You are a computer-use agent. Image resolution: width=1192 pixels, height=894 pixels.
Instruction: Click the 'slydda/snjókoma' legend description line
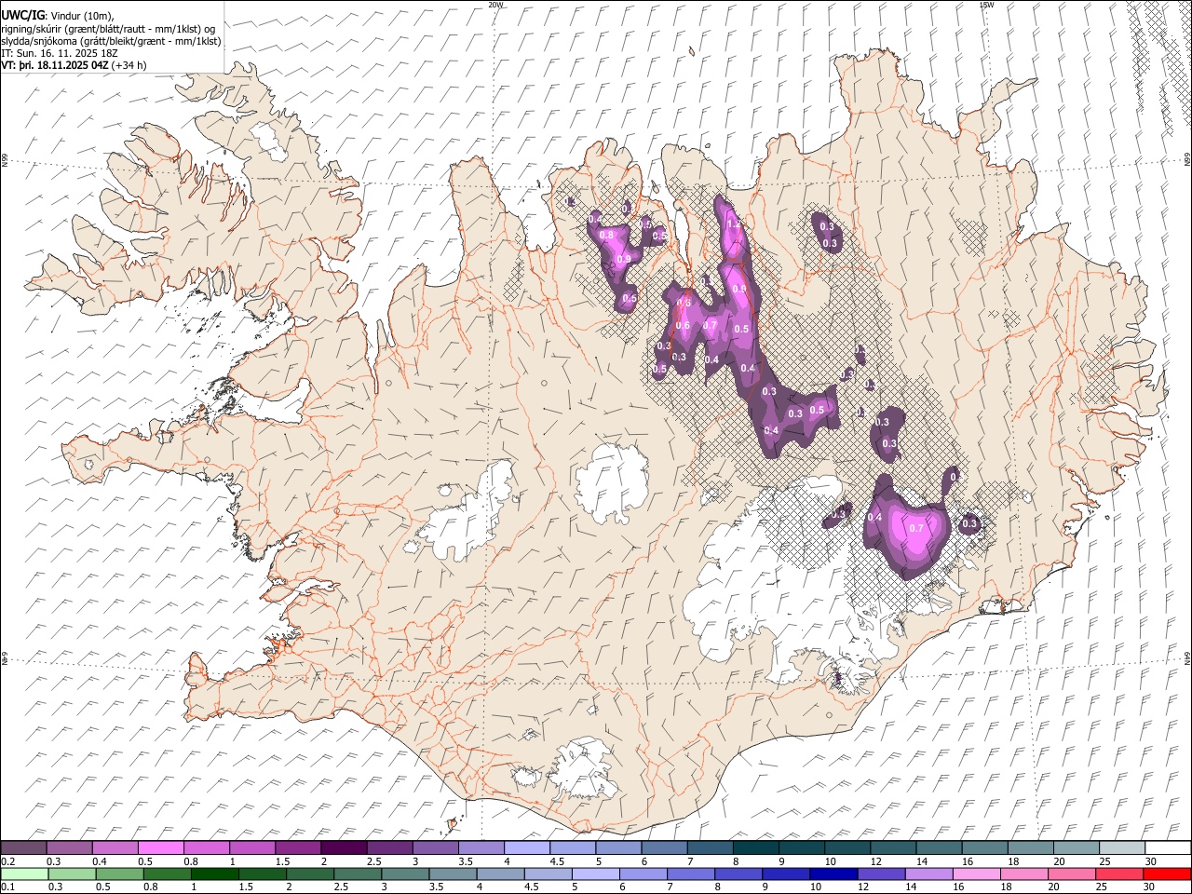point(111,41)
